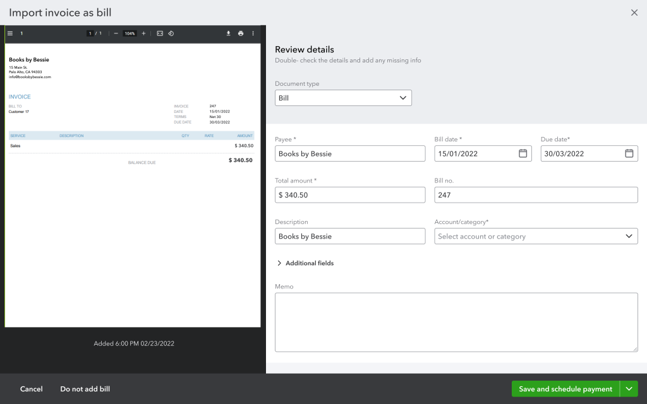Click inside the Memo text area
The height and width of the screenshot is (404, 647).
(456, 323)
